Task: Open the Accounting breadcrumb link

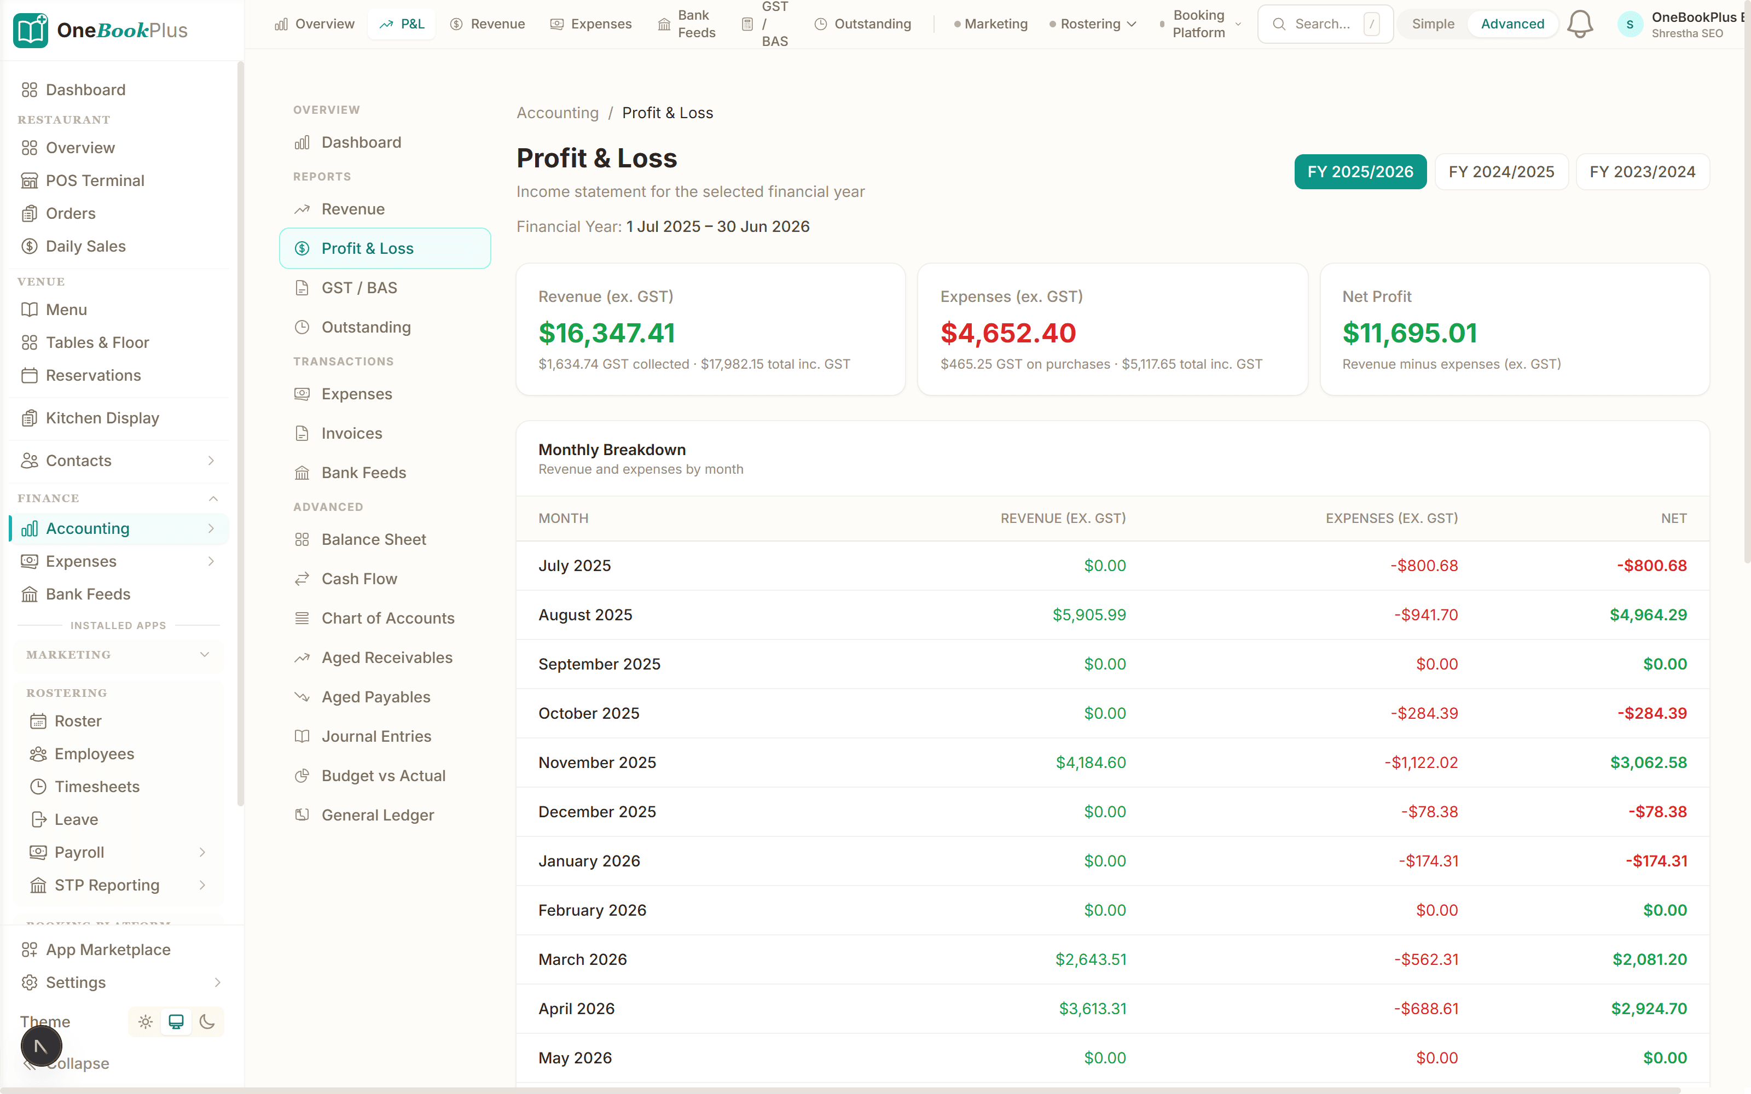Action: click(x=557, y=113)
